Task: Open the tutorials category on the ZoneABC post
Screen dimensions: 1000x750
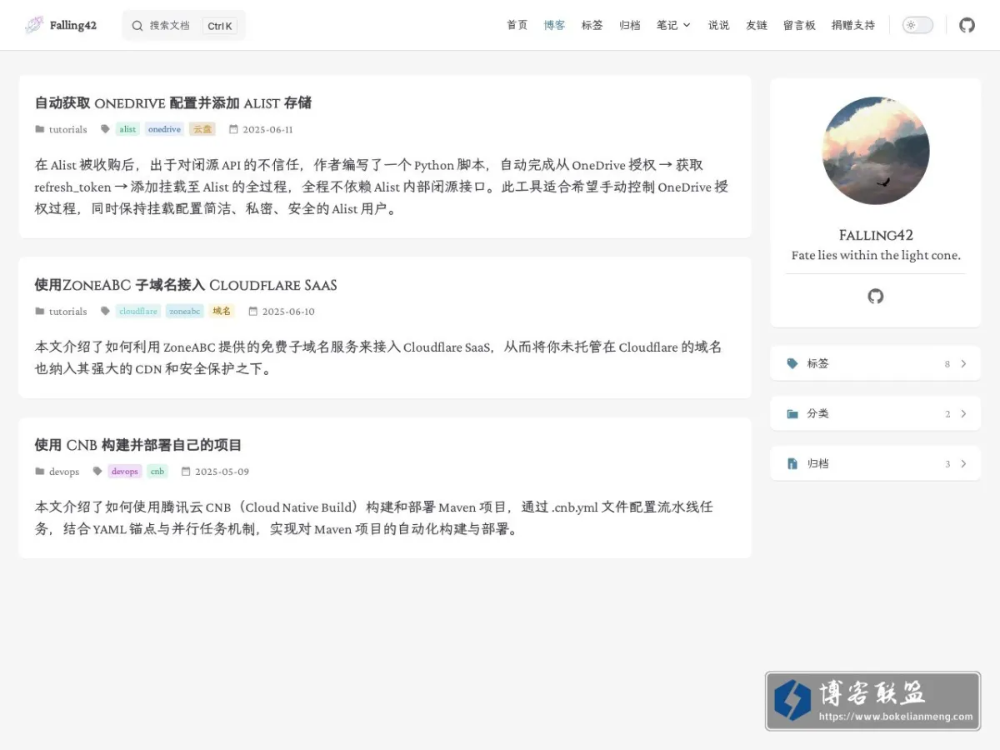Action: click(67, 311)
